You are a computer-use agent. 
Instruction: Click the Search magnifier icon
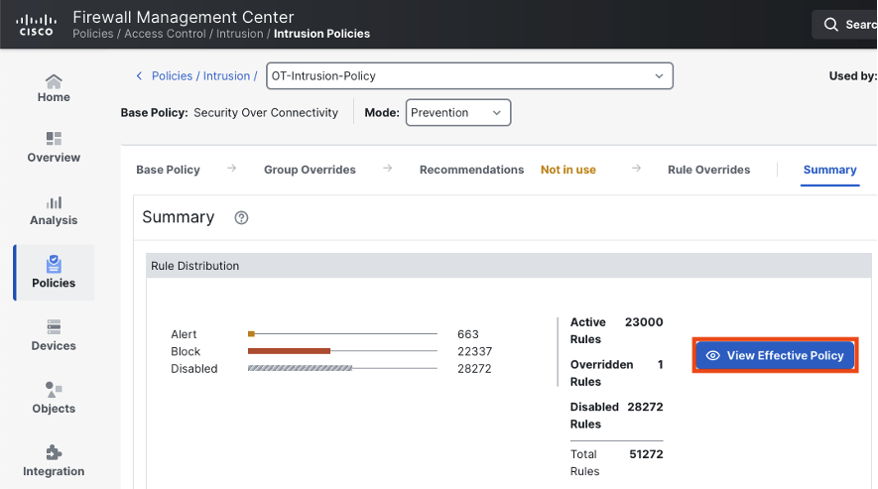tap(831, 25)
